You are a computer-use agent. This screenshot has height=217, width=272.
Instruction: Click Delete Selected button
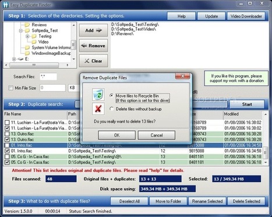coord(246,201)
